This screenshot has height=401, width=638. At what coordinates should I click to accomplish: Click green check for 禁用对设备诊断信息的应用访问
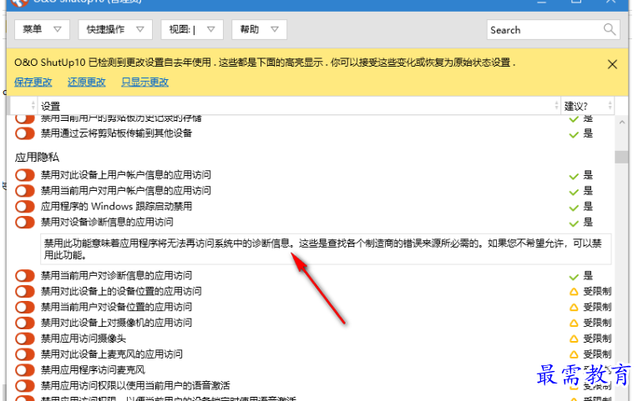pos(574,223)
